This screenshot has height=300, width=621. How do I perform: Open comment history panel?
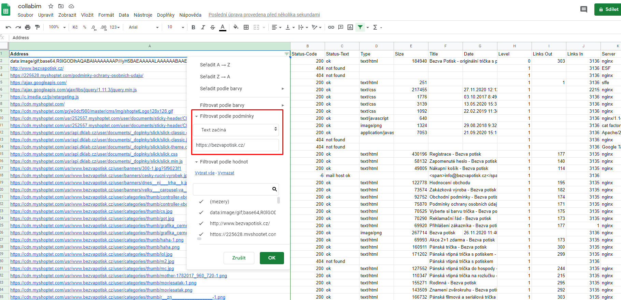point(584,9)
